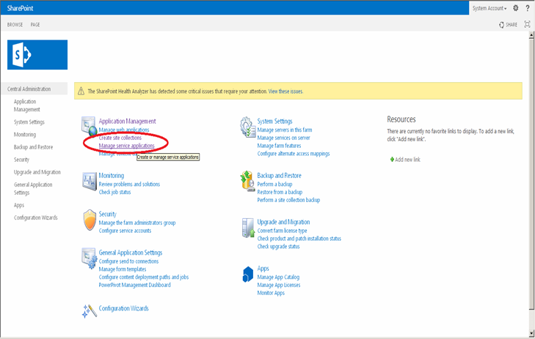Click Monitor Apps link
535x339 pixels.
[x=271, y=293]
